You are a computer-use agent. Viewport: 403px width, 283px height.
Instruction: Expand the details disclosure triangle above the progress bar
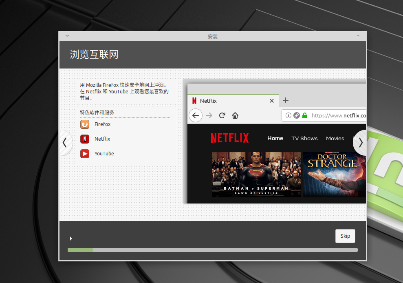pyautogui.click(x=71, y=238)
